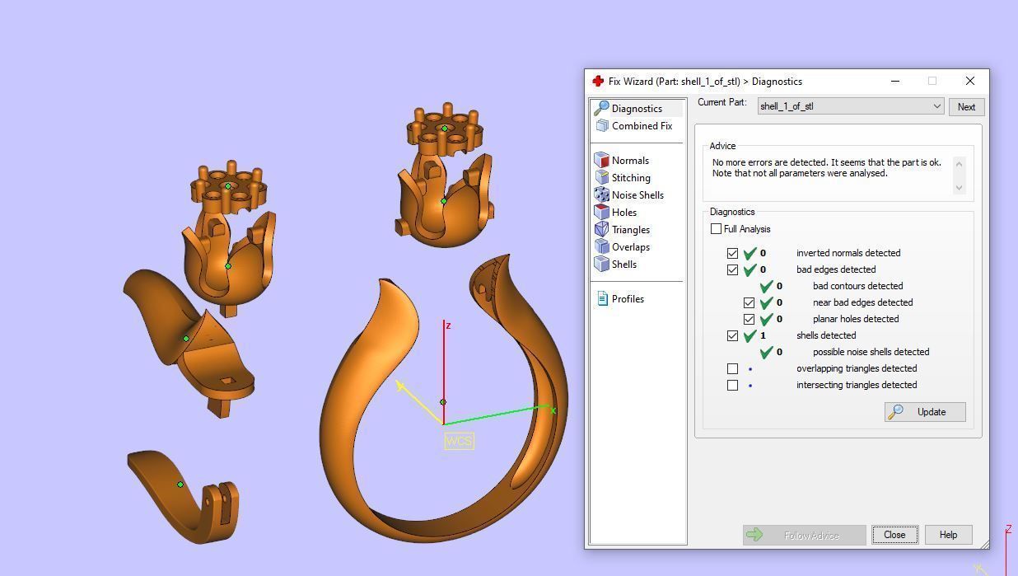Open the Noise Shells icon
Image resolution: width=1018 pixels, height=576 pixels.
[601, 195]
